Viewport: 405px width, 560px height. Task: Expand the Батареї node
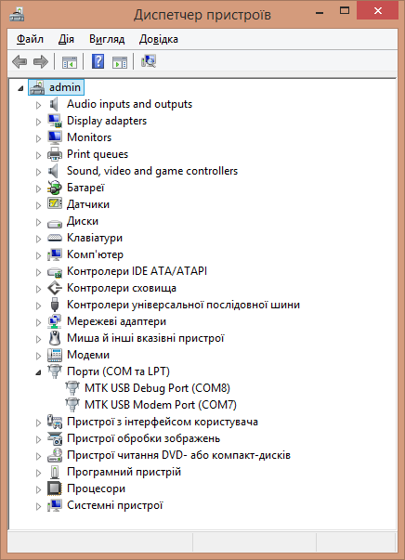coord(39,189)
